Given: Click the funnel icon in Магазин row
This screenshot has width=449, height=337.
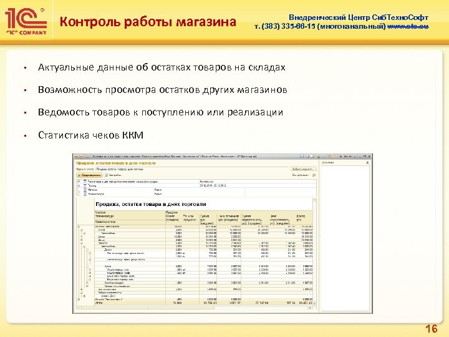Looking at the screenshot, I should tap(85, 190).
